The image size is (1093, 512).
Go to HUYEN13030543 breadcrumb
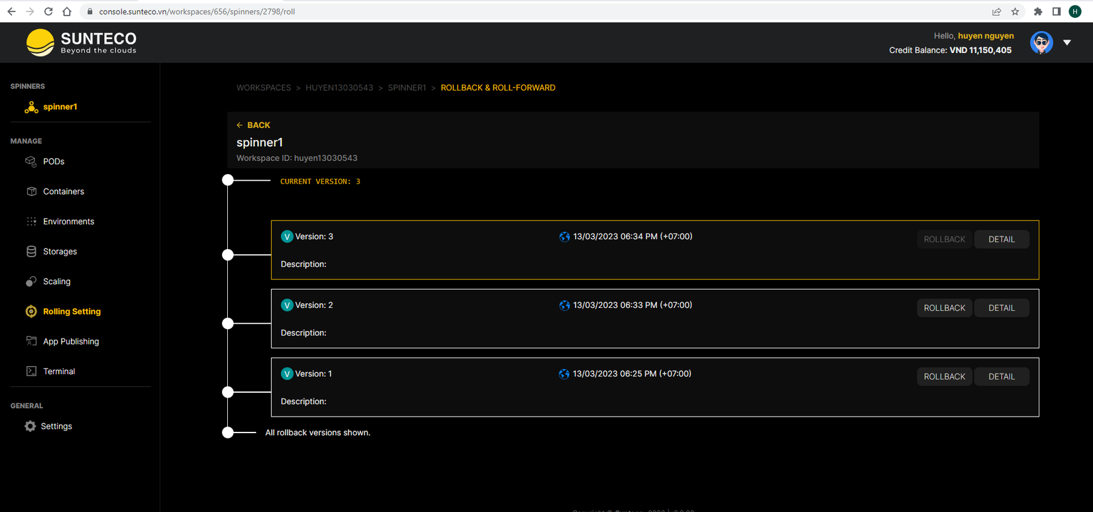point(339,88)
